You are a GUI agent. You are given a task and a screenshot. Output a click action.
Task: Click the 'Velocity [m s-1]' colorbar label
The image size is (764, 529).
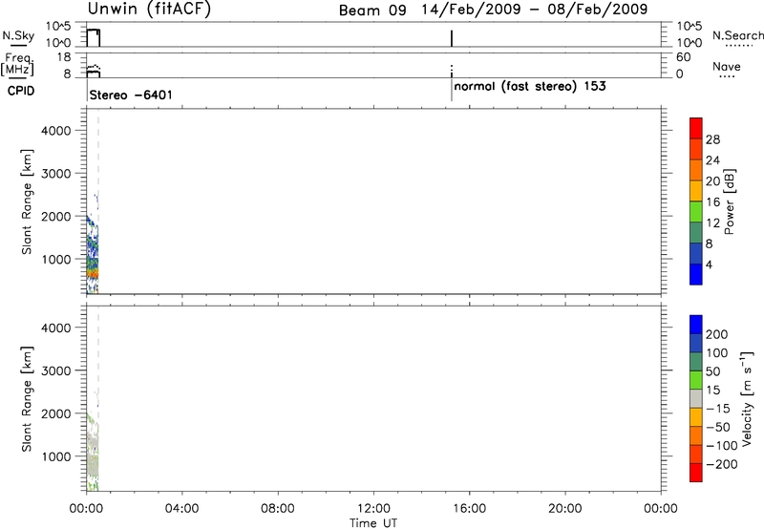[747, 398]
